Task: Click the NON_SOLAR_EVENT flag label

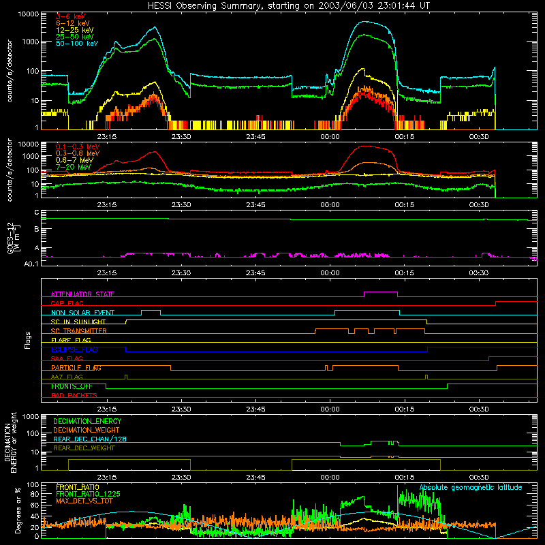Action: point(82,313)
